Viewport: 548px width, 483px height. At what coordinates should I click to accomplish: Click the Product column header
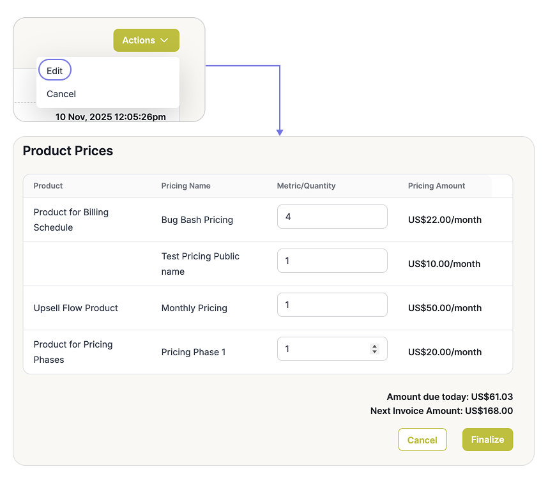coord(49,186)
